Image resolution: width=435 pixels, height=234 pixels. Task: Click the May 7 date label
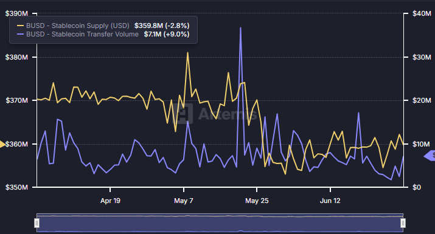[x=184, y=201]
